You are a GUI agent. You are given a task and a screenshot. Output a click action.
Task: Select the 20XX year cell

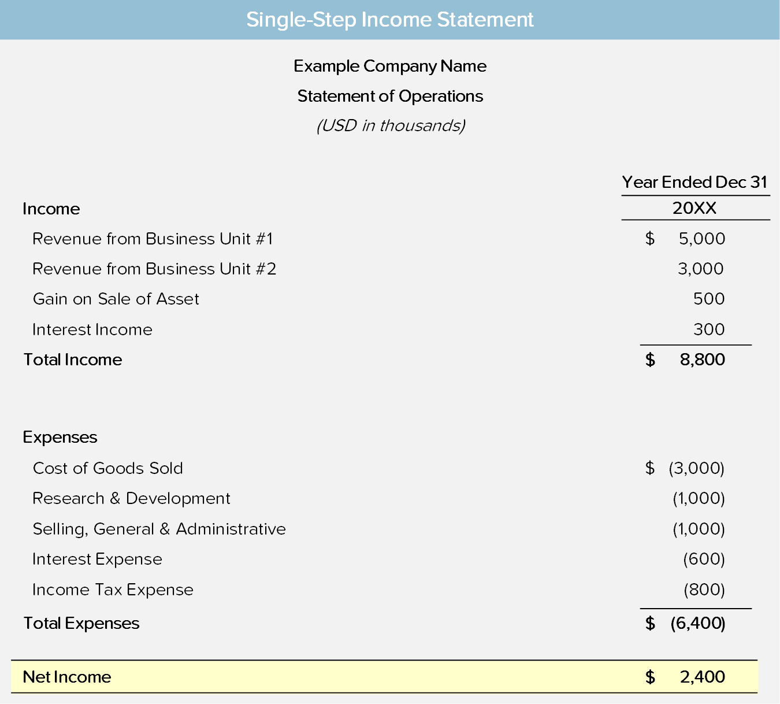point(695,208)
